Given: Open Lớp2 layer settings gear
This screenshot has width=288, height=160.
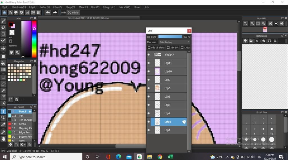Looking at the screenshot, I should click(x=184, y=122).
